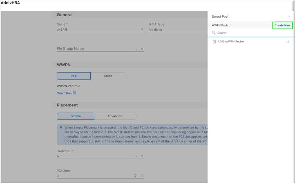Screen dimensions: 295x183
Task: Create New WWPN pool
Action: pyautogui.click(x=282, y=25)
